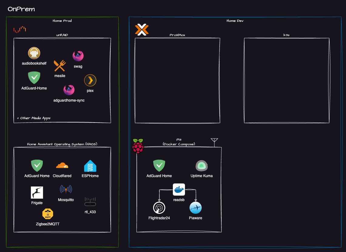Select the Piaware airplane icon
This screenshot has width=346, height=252.
(196, 208)
